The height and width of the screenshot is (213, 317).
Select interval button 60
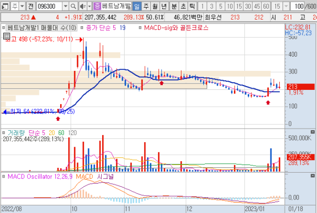click(x=266, y=7)
